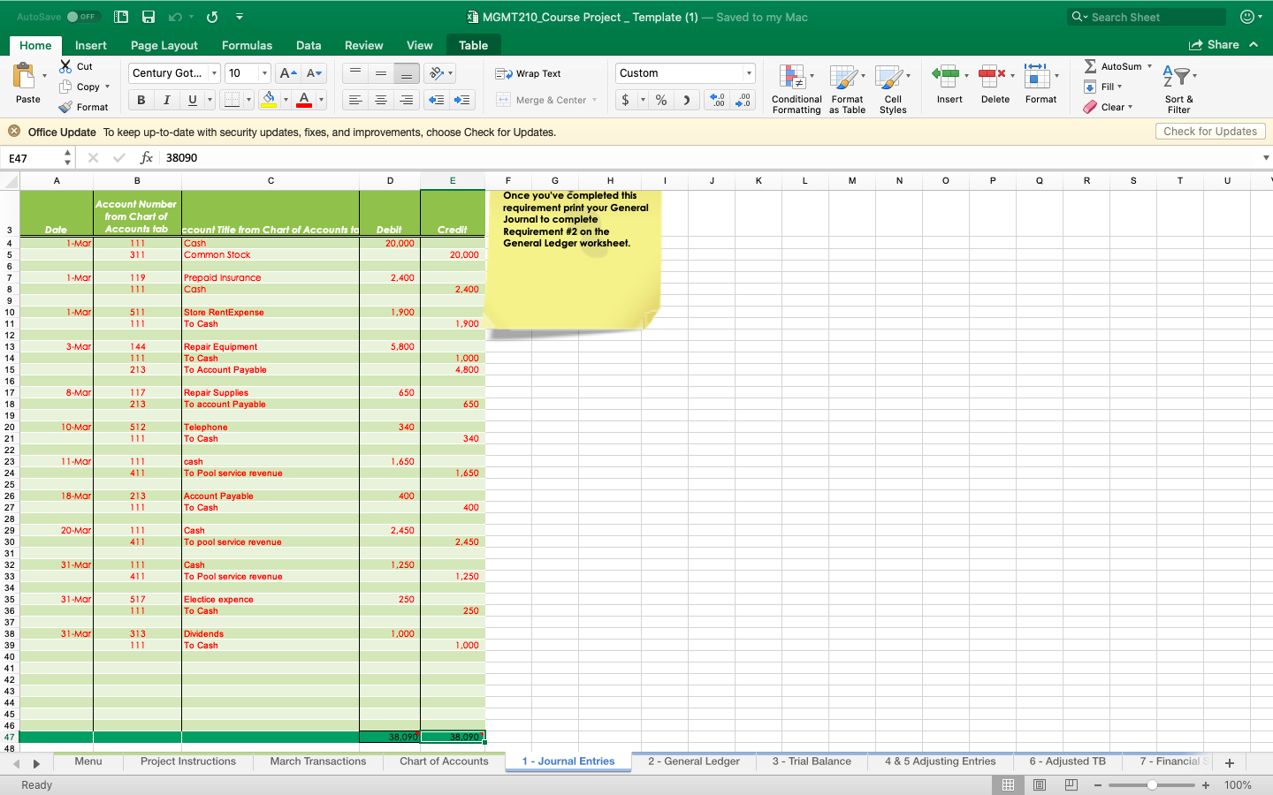Toggle Underline formatting
This screenshot has height=795, width=1273.
[193, 100]
